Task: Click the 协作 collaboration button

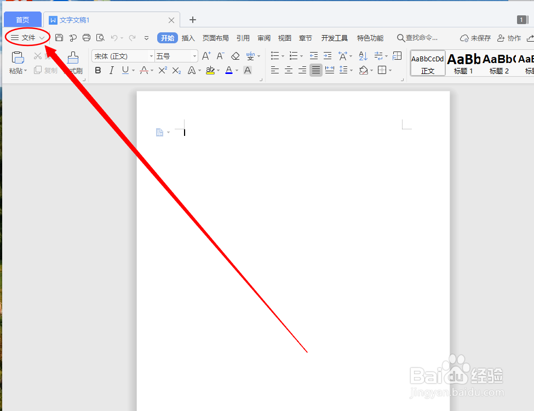Action: point(509,38)
